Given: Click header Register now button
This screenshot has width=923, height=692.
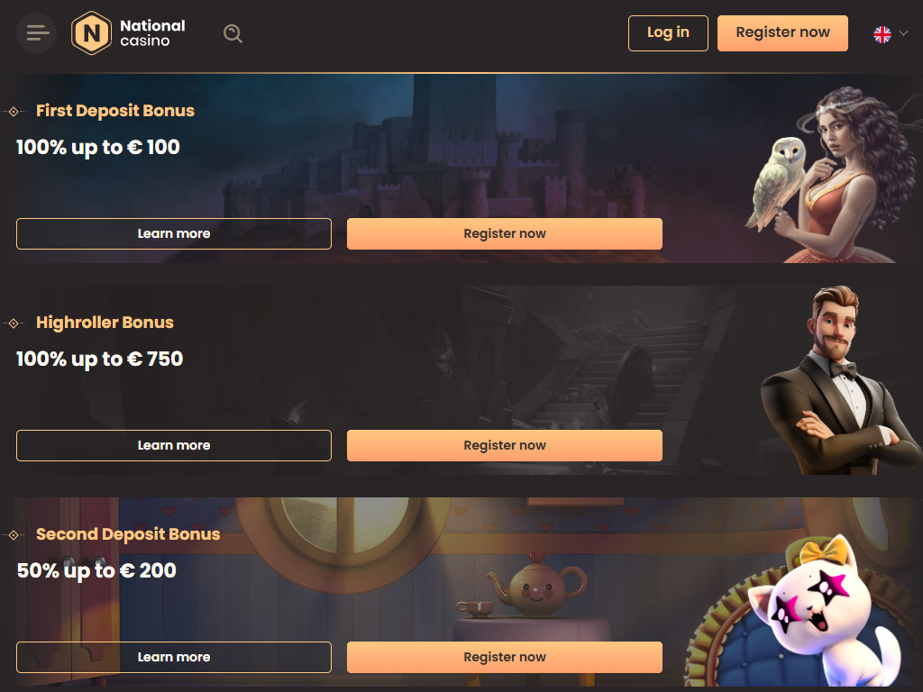Looking at the screenshot, I should point(782,33).
